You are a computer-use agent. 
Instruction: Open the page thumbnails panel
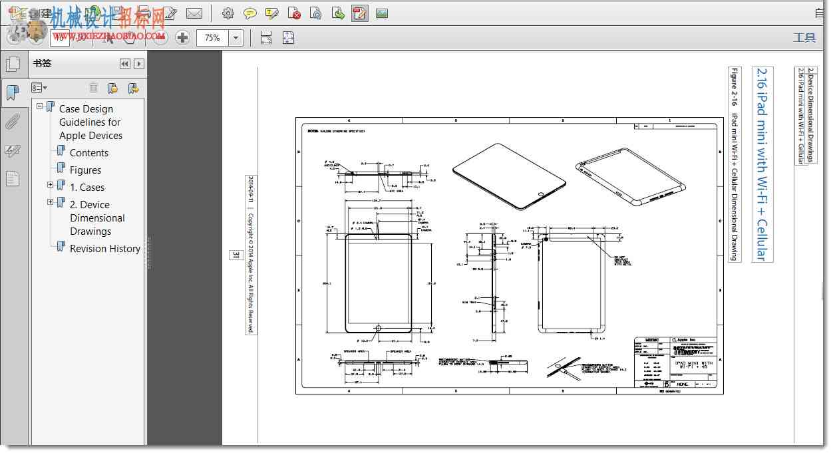tap(13, 65)
